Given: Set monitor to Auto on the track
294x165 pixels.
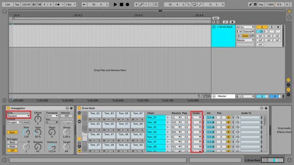Looking at the screenshot, I should tap(245, 36).
